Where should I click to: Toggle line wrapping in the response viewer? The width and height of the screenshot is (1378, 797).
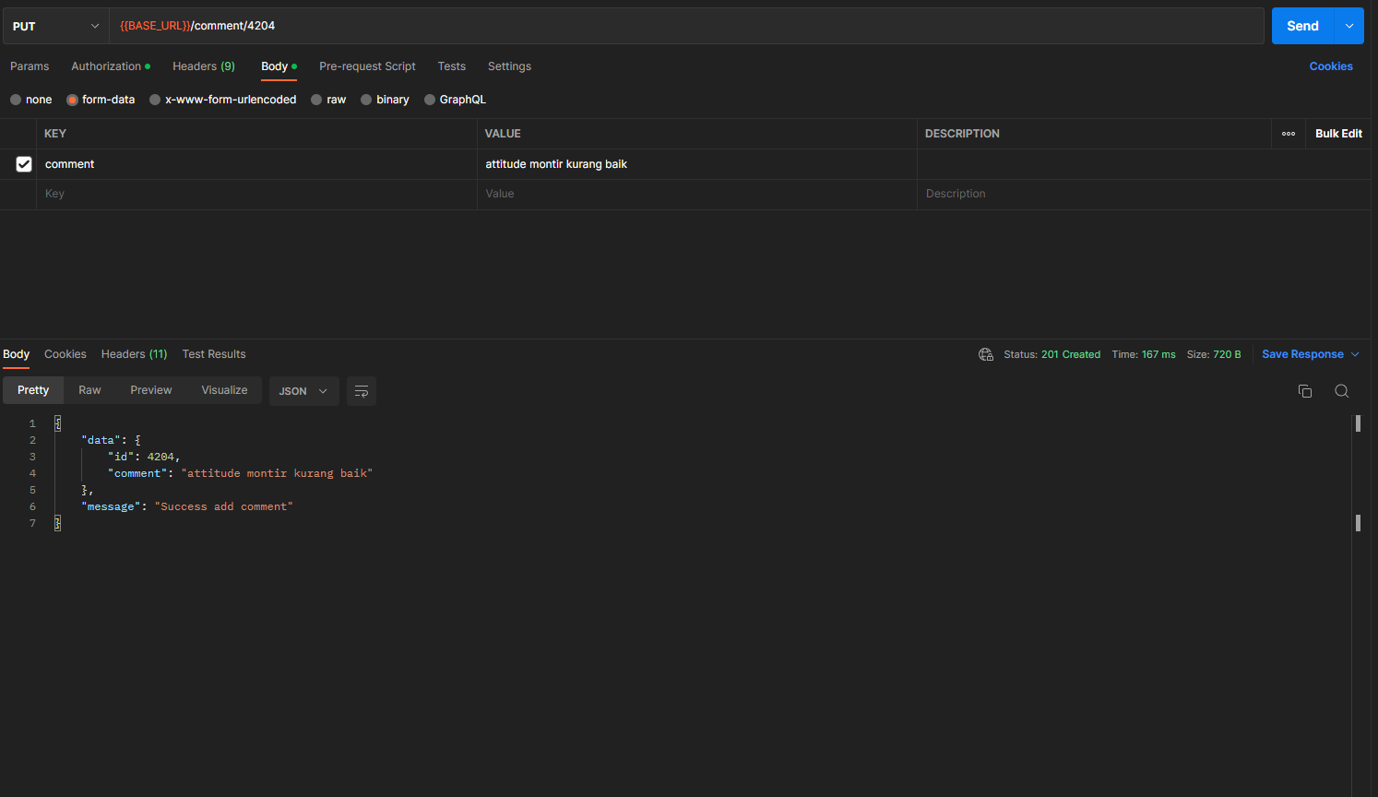(361, 391)
